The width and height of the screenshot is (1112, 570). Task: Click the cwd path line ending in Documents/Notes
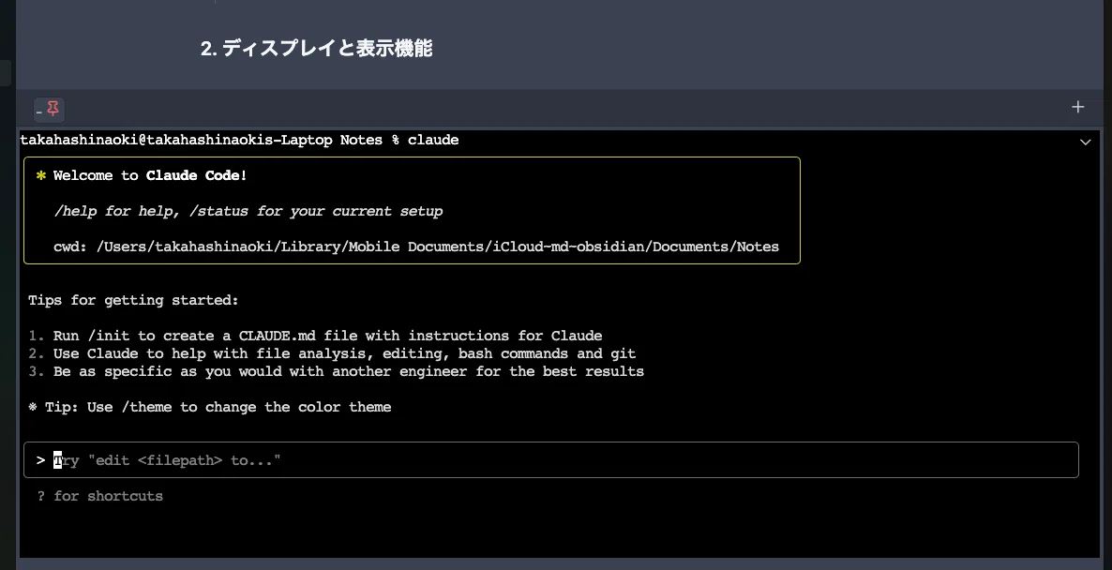point(416,247)
